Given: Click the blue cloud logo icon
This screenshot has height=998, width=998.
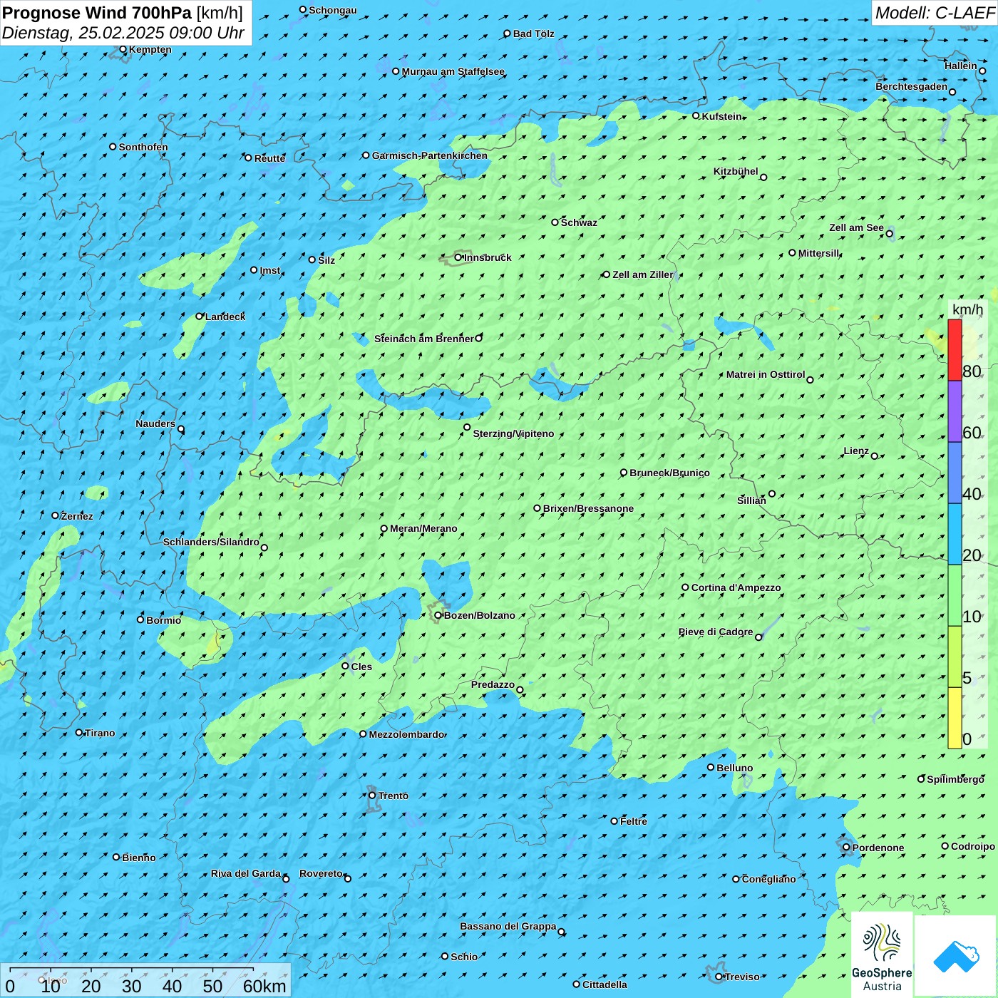Looking at the screenshot, I should click(x=956, y=956).
